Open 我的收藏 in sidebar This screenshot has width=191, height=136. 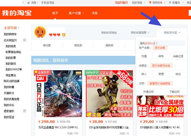coord(9,87)
